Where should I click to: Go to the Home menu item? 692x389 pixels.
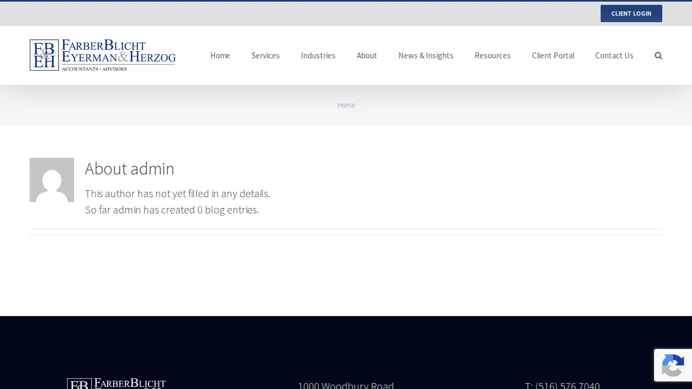(x=220, y=56)
